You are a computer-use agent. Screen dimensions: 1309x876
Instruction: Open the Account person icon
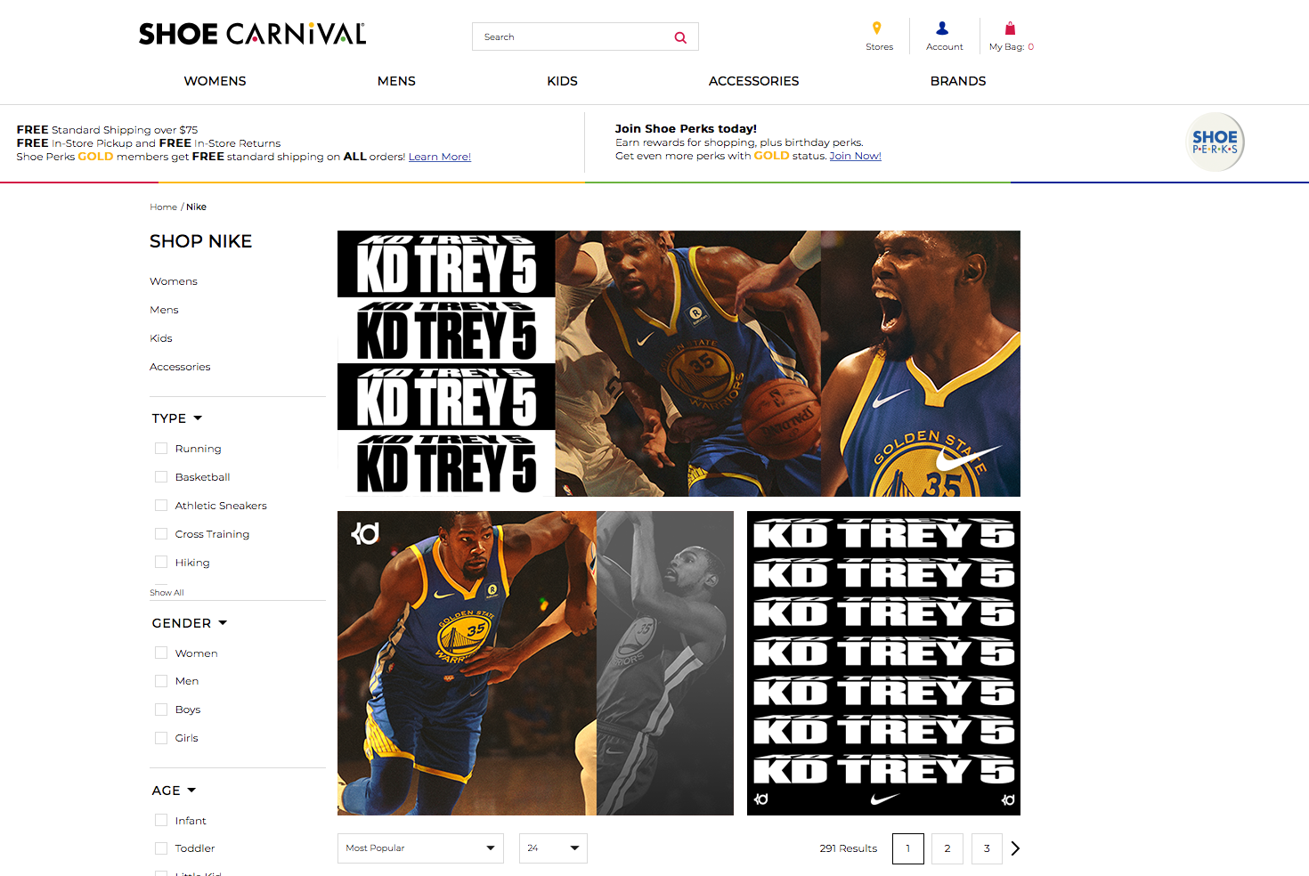(942, 28)
